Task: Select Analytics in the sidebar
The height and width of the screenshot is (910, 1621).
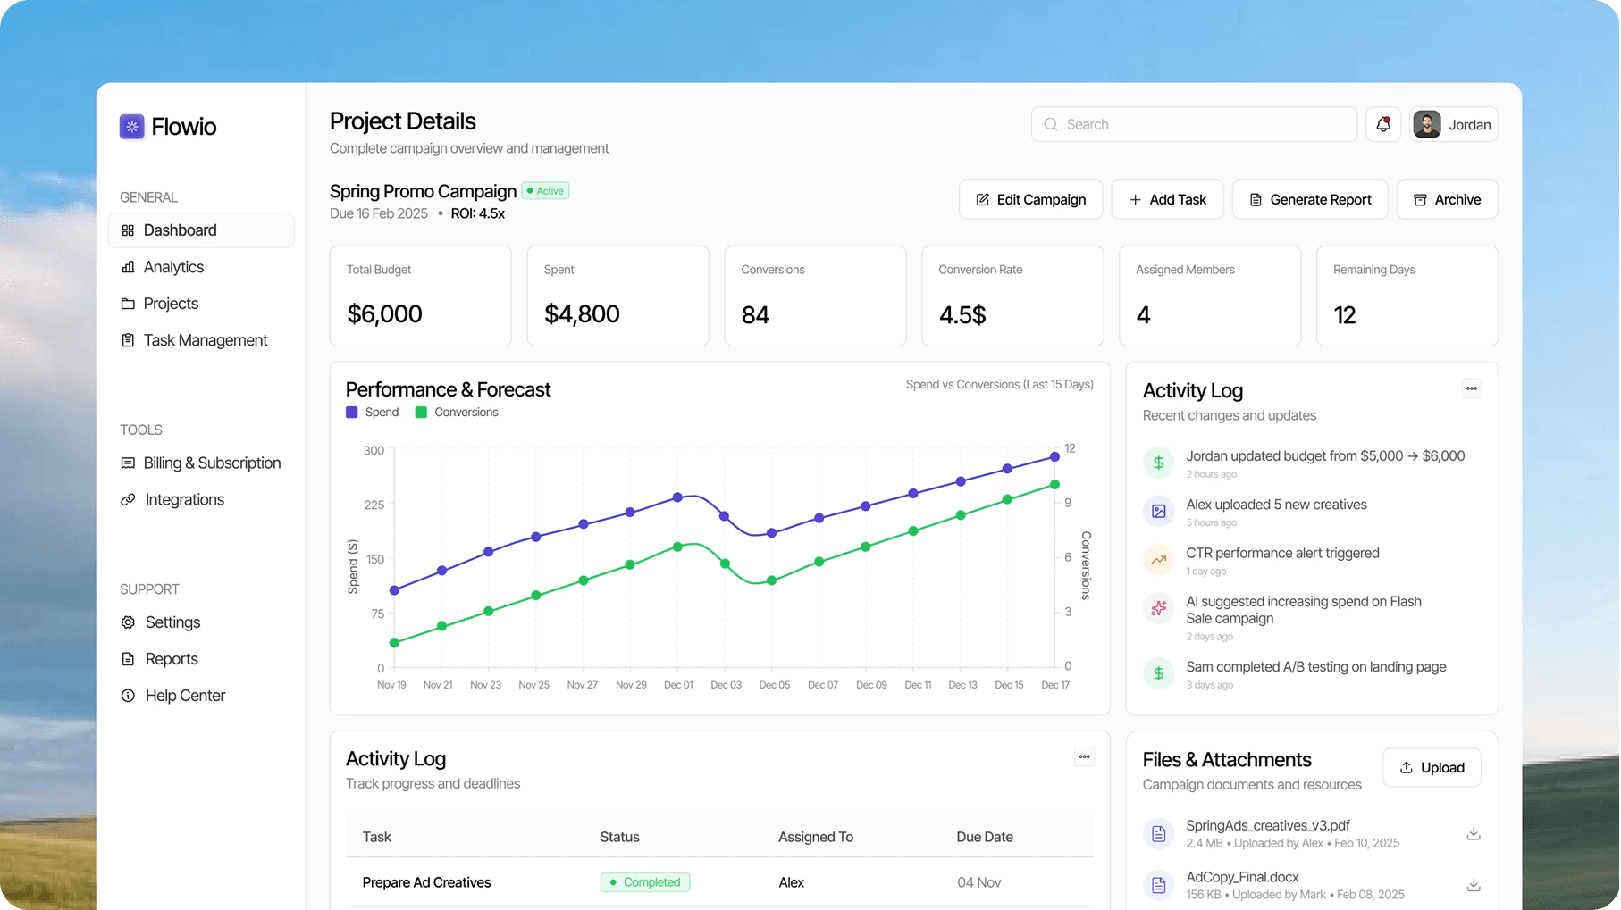Action: pos(174,266)
